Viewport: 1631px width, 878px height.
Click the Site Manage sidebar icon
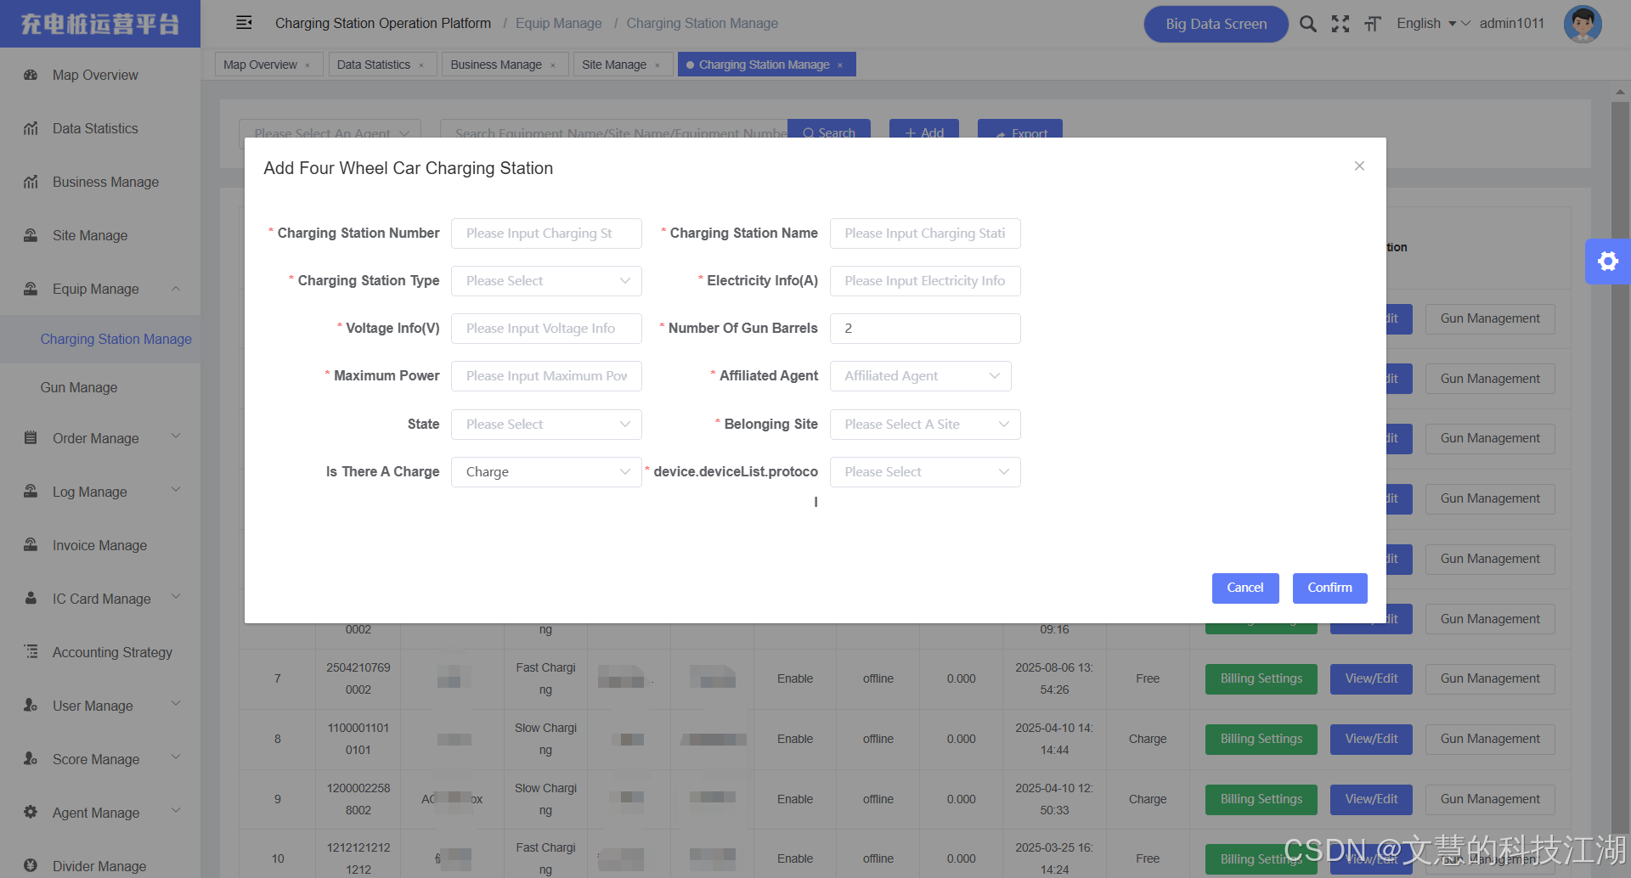tap(31, 235)
